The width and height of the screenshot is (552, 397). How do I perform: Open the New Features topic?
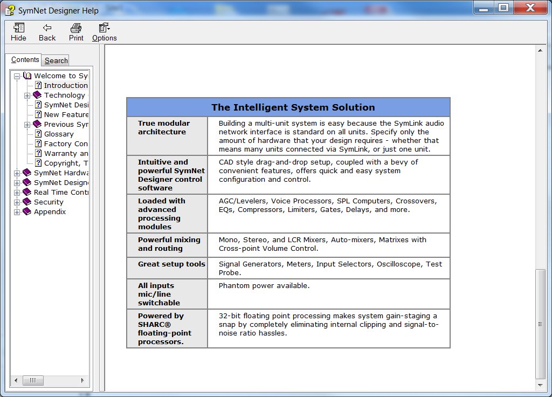point(66,114)
